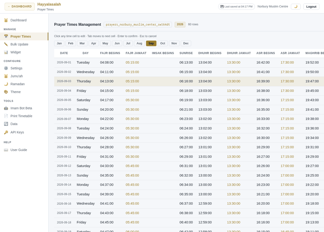Select the Jul month tab

pyautogui.click(x=128, y=43)
